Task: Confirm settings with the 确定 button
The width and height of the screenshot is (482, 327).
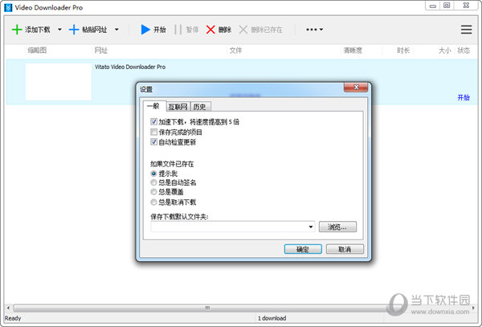Action: tap(303, 249)
